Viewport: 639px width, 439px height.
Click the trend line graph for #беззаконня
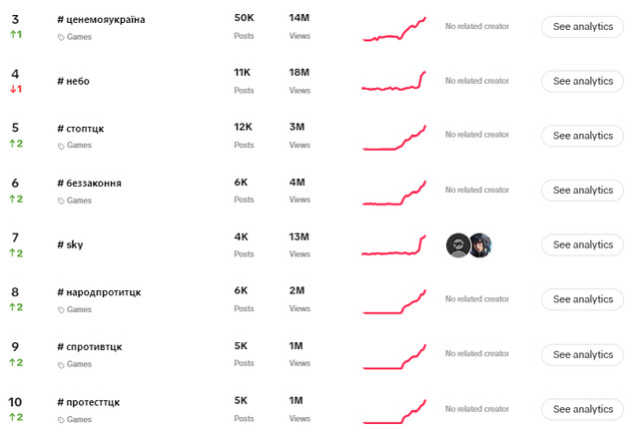click(394, 192)
